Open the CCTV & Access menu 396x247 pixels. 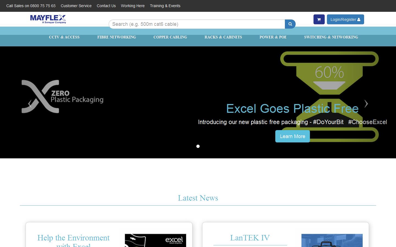point(64,37)
